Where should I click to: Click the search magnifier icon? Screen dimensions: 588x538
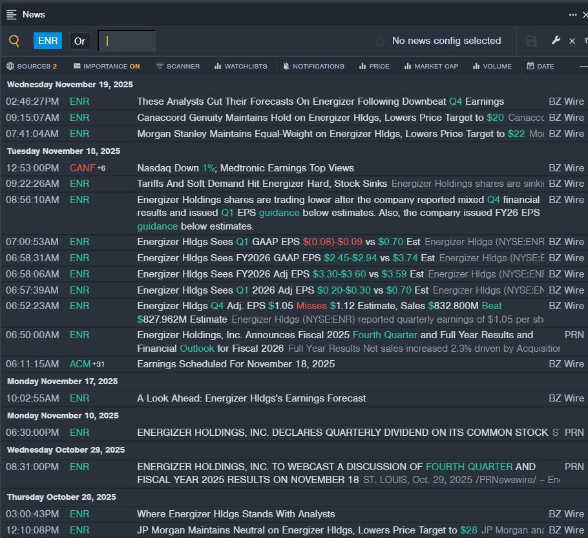click(14, 41)
